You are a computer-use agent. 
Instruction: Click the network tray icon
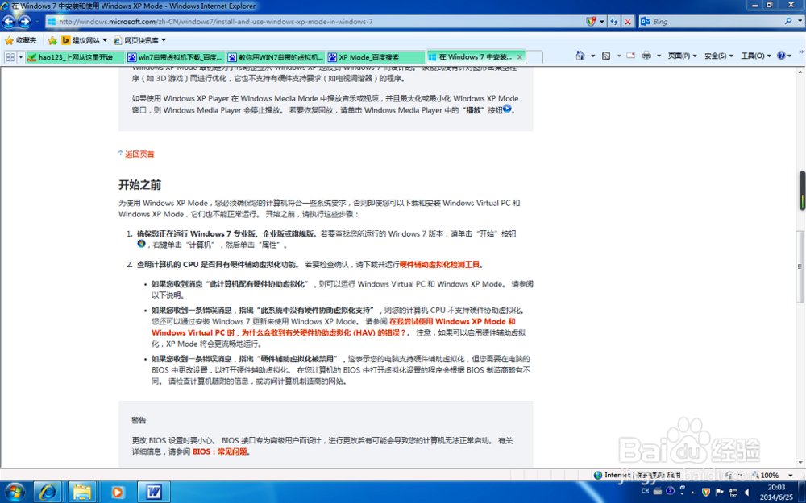(x=733, y=493)
